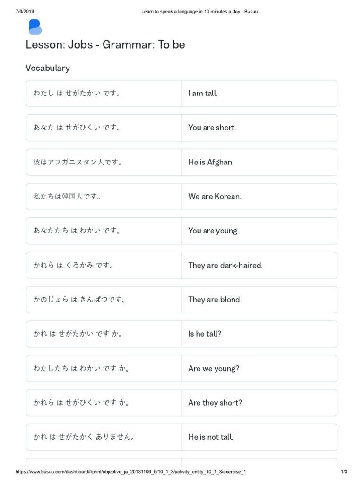Image resolution: width=363 pixels, height=484 pixels.
Task: Select the Japanese sentence 私たちは韓国人です
Action: pos(67,197)
